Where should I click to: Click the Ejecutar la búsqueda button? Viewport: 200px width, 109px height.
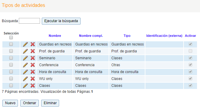pyautogui.click(x=61, y=21)
